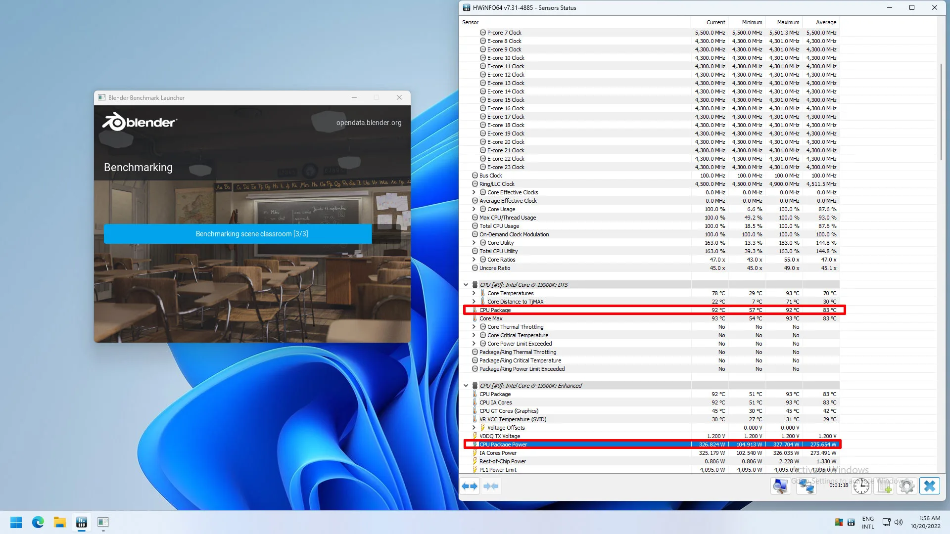Select the Max CPU/Thread Usage row
The width and height of the screenshot is (950, 534).
click(649, 218)
